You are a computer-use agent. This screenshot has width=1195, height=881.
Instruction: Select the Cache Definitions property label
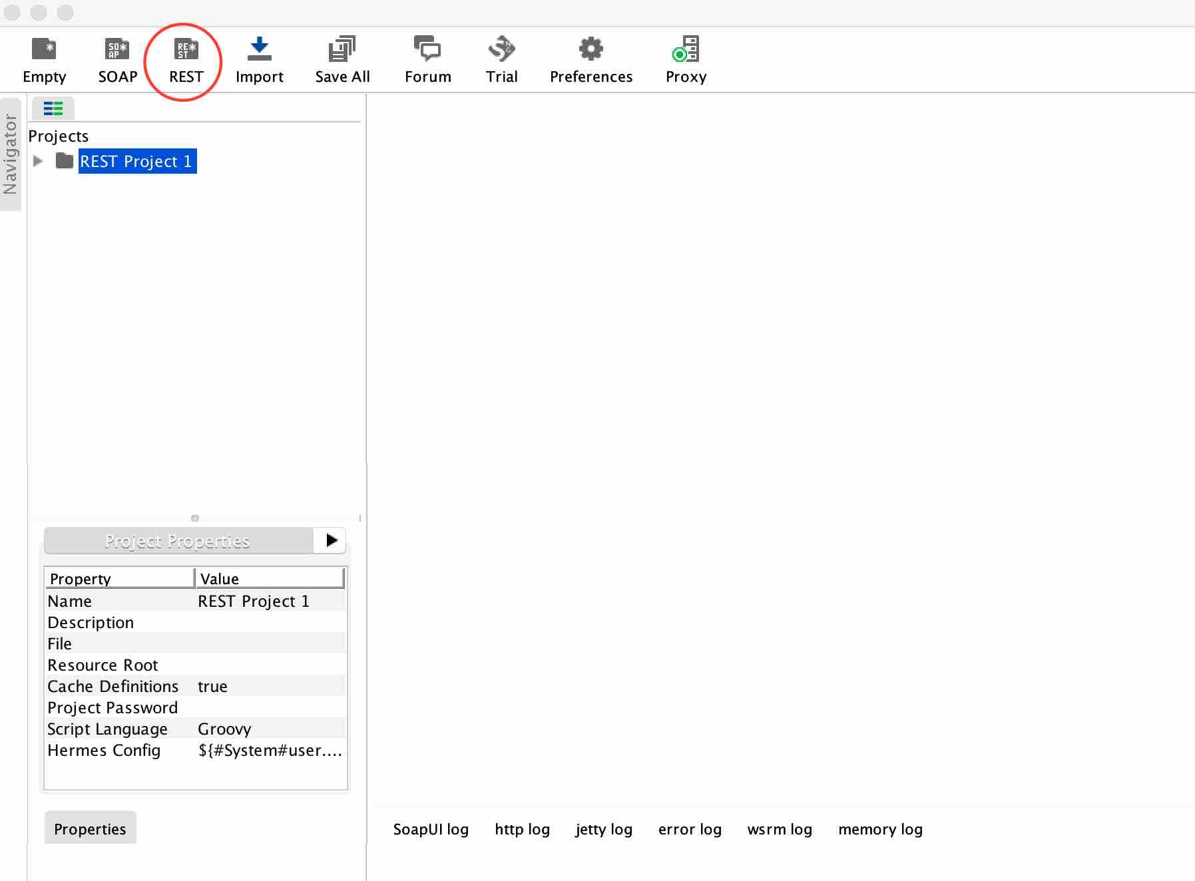pyautogui.click(x=113, y=686)
